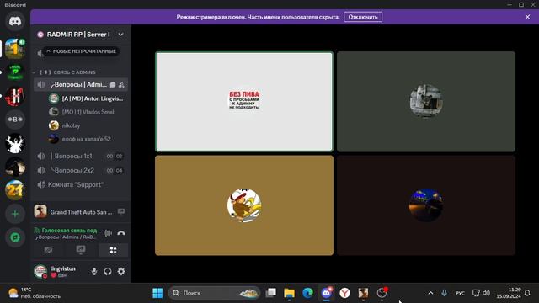This screenshot has width=539, height=303.
Task: Open the GTA game taskbar icon
Action: click(x=363, y=293)
